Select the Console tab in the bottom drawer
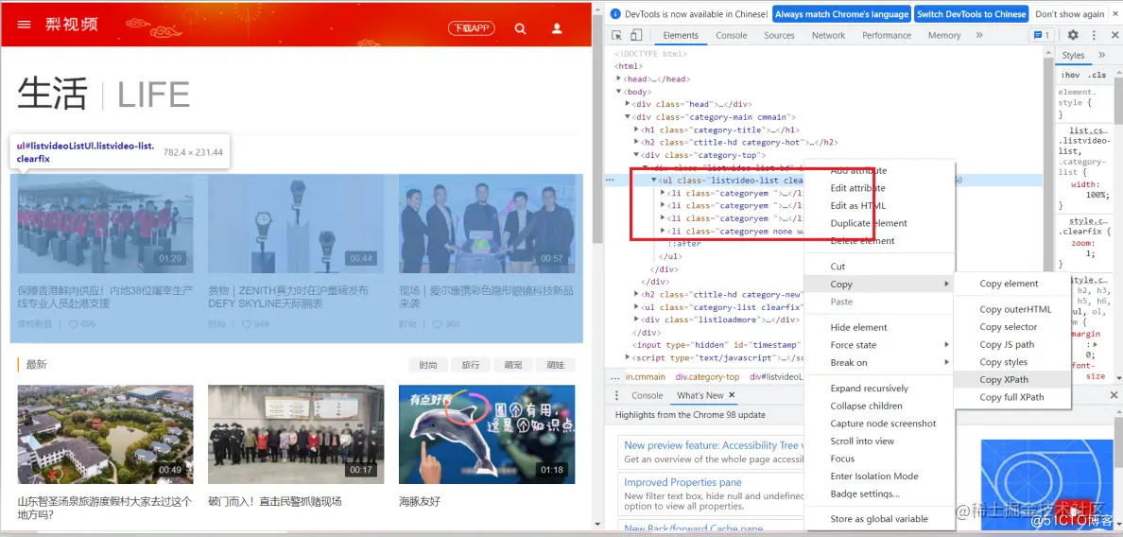The width and height of the screenshot is (1123, 537). point(647,395)
